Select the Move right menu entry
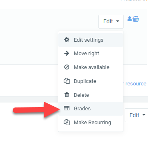 (91, 54)
